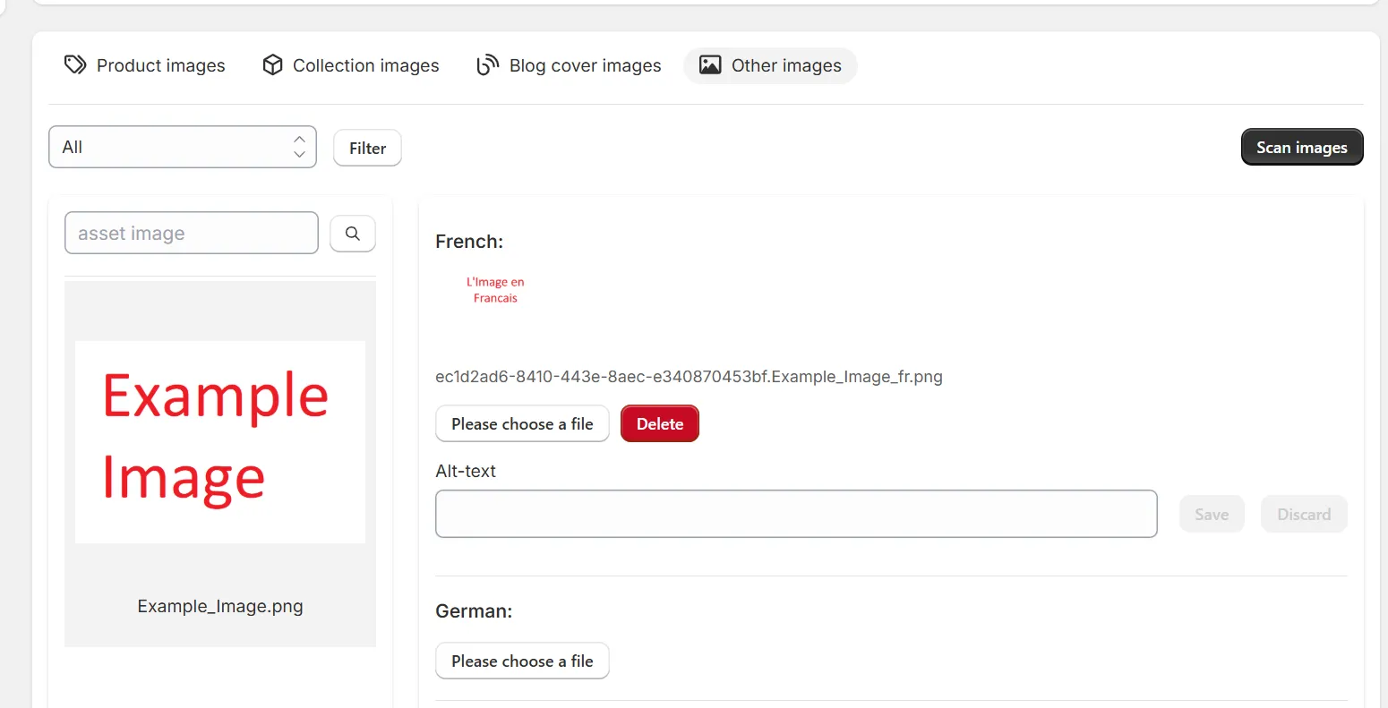
Task: Click the tag icon beside Product images
Action: pos(75,65)
